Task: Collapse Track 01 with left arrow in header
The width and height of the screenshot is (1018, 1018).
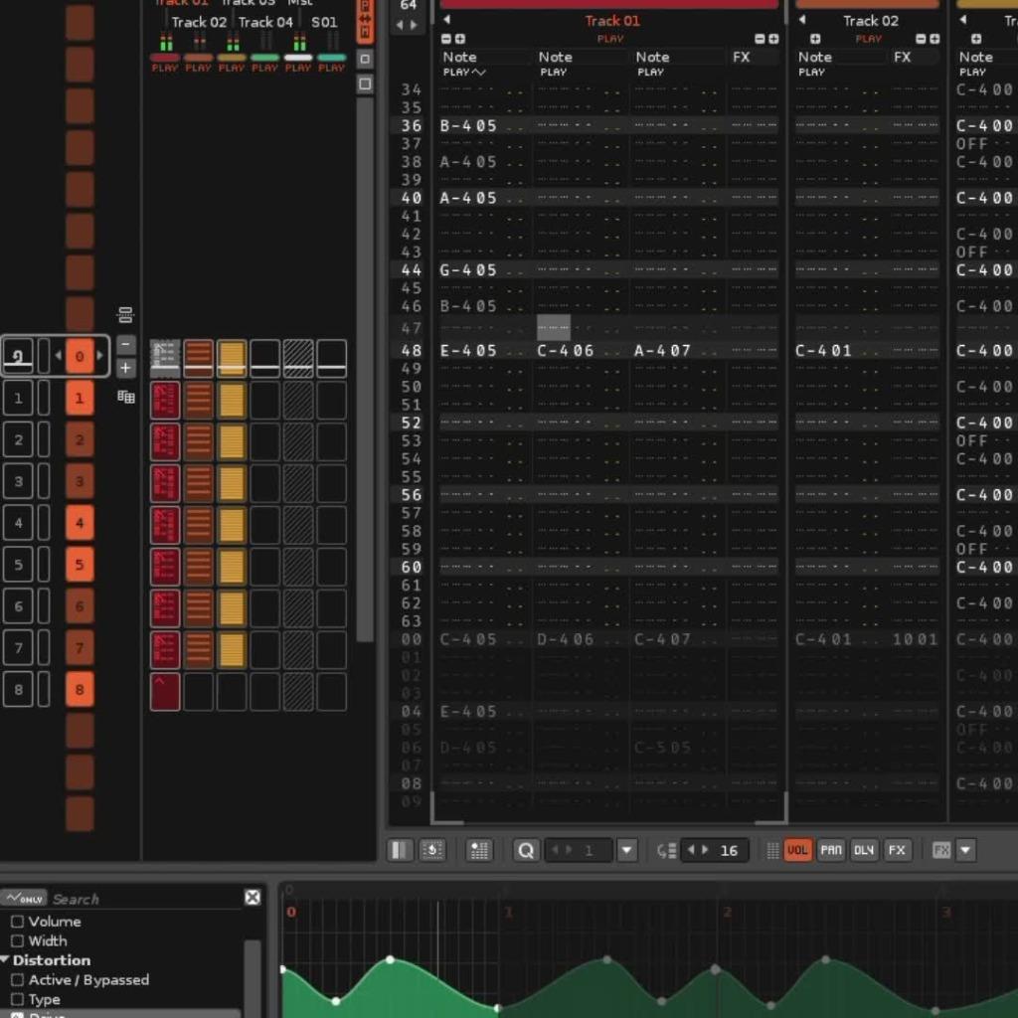Action: tap(446, 20)
